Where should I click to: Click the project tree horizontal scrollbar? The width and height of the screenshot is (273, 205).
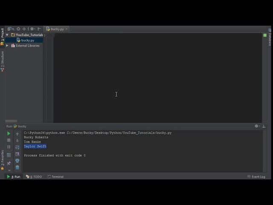coord(12,121)
